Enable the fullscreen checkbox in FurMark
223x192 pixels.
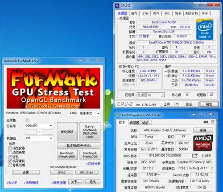tap(28, 120)
